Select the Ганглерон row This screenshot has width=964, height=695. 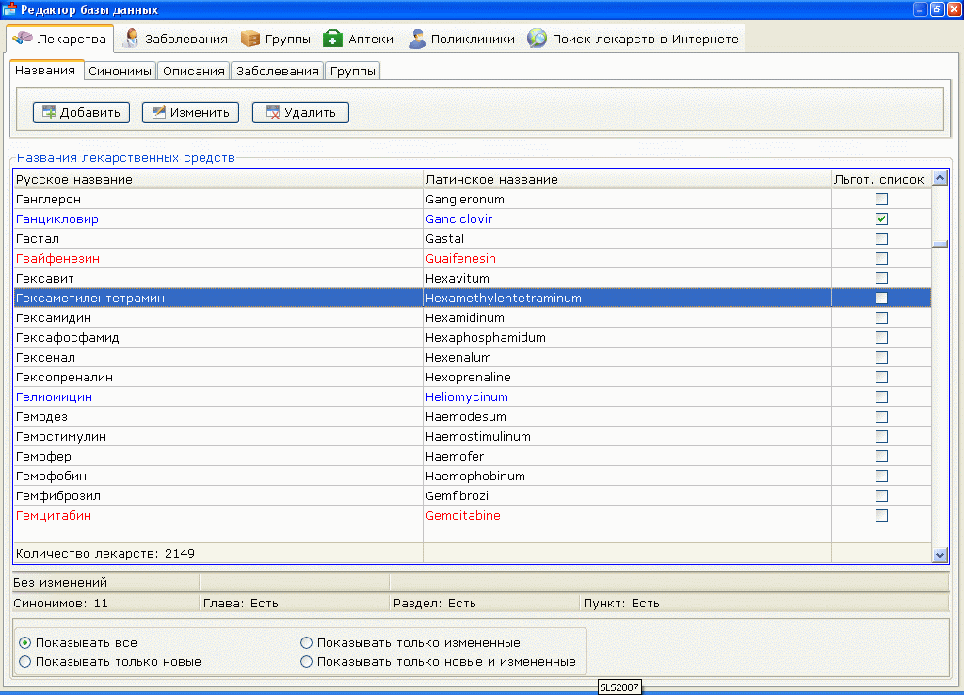point(473,200)
